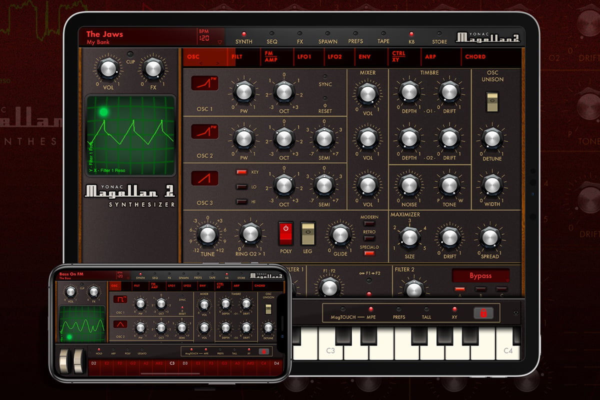Select the SPECIAL-D glide mode button
600x400 pixels.
click(369, 253)
